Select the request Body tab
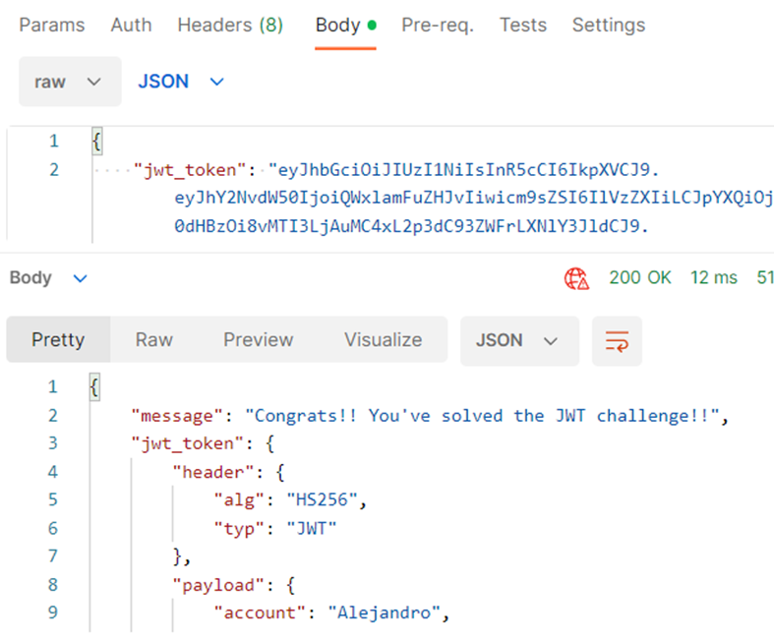The image size is (774, 641). 338,26
